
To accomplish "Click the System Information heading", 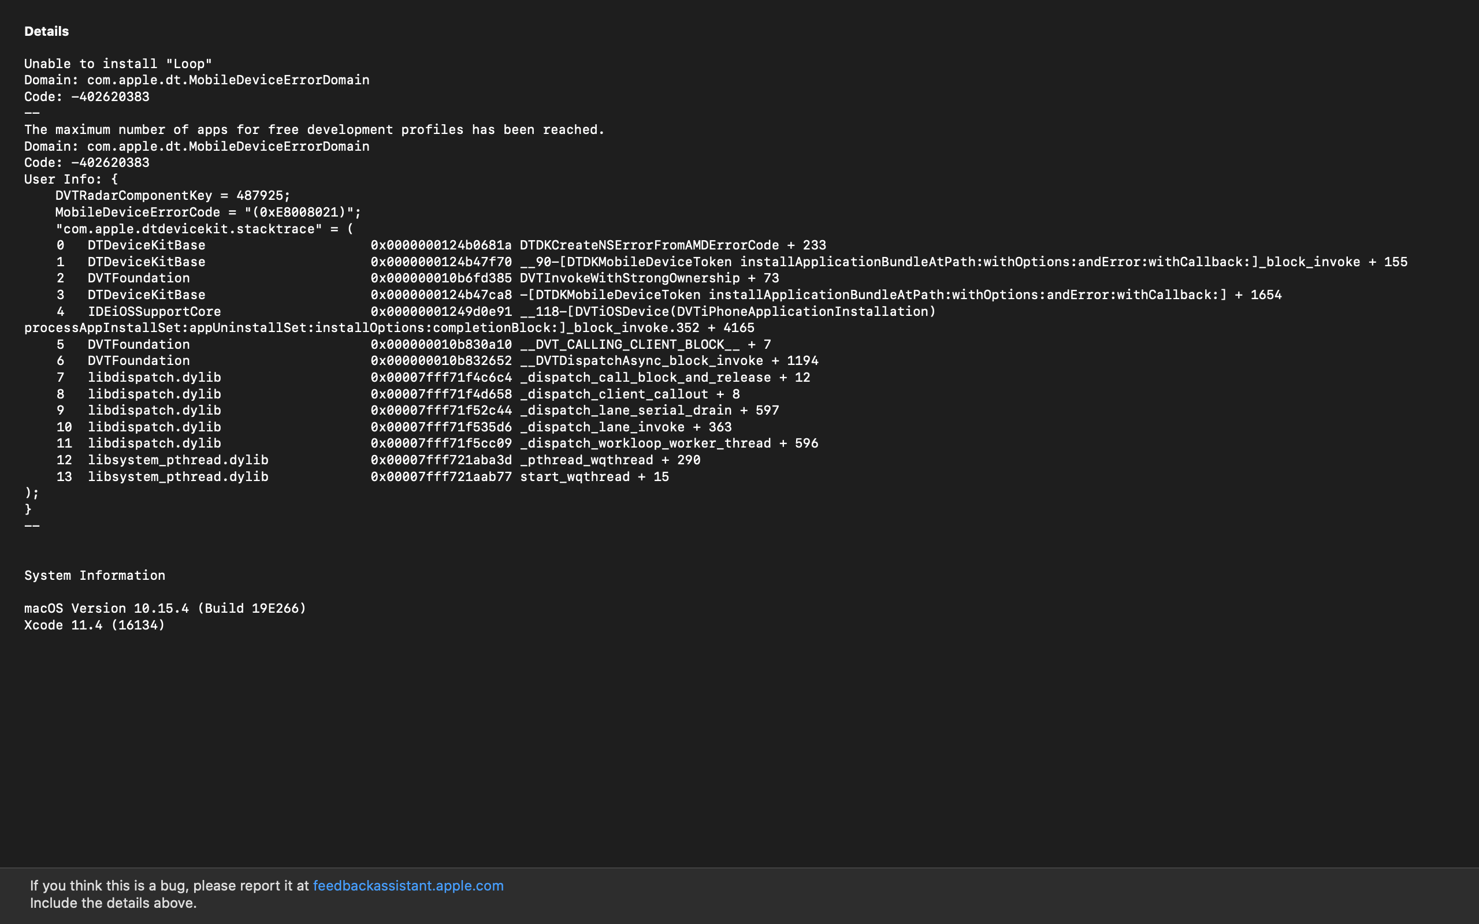I will [x=94, y=575].
